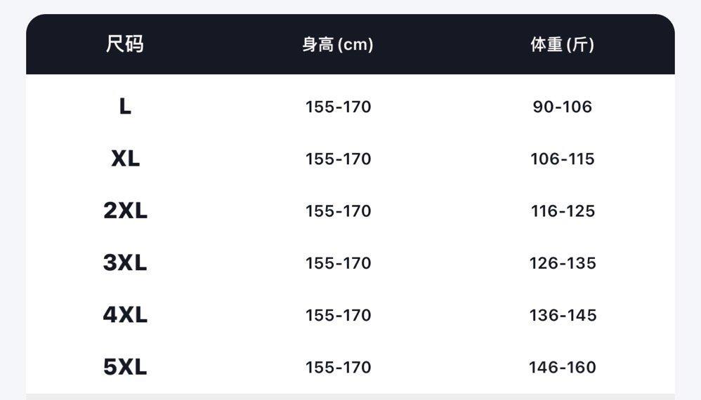Click the 106-115 weight value
The image size is (701, 400).
563,159
